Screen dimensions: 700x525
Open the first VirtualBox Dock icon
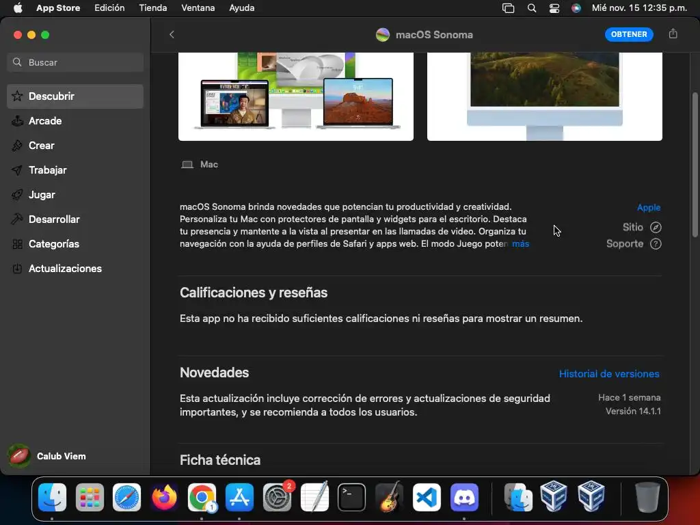pos(554,496)
